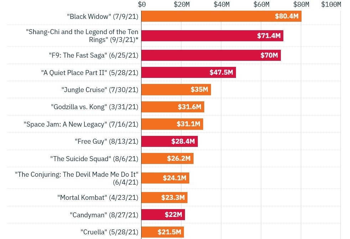
Task: Click the $100M axis tick label
Action: (331, 4)
